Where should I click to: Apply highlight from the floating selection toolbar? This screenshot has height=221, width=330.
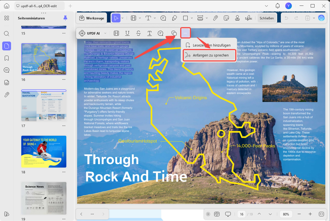coord(116,33)
